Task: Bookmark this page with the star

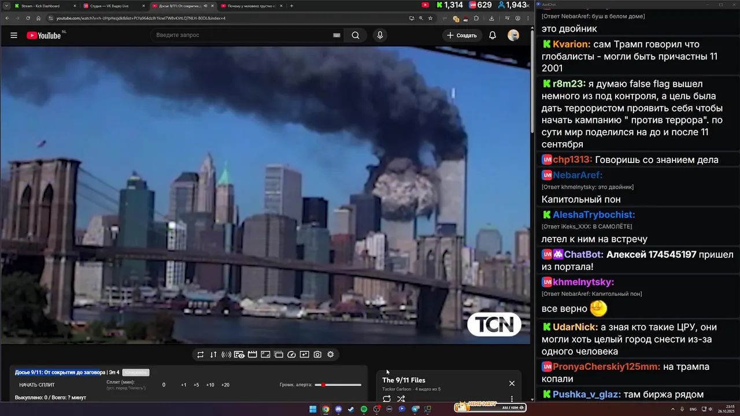Action: 430,18
